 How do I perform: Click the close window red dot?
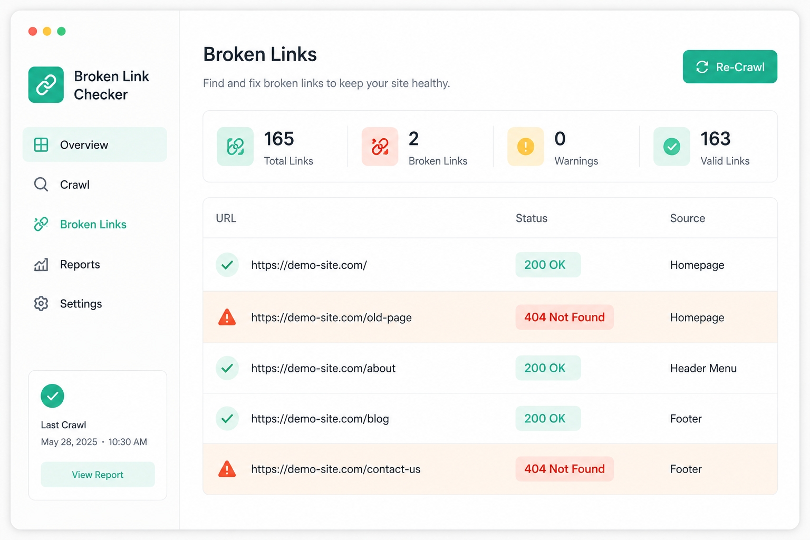(33, 31)
